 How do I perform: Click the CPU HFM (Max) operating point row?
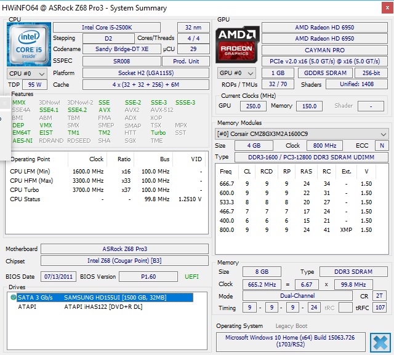point(107,180)
